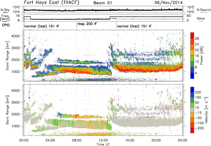The width and height of the screenshot is (211, 146).
Task: Click the '12:00' time tick label
Action: pos(103,140)
